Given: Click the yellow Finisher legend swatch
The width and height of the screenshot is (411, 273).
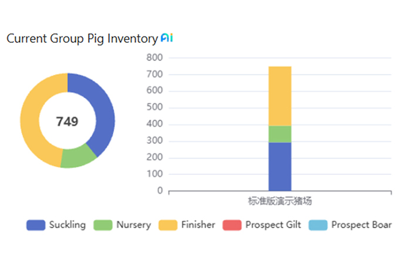Looking at the screenshot, I should click(x=168, y=225).
